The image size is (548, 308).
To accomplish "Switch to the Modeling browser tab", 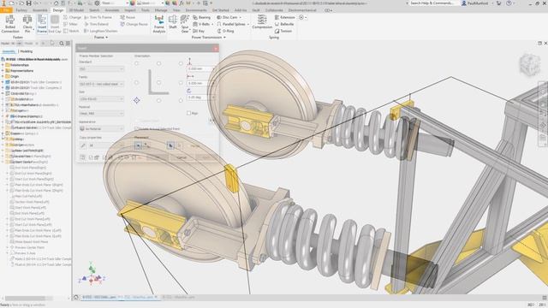I will point(27,51).
